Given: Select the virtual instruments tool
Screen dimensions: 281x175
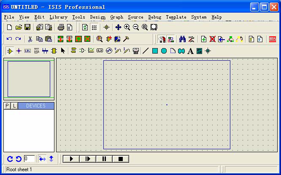Looking at the screenshot, I should click(136, 51).
